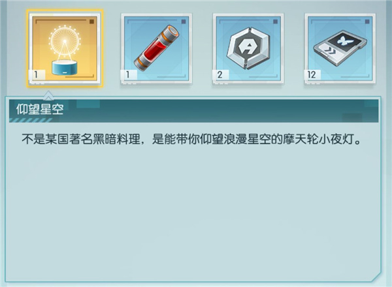
Task: Select the hexagonal A badge item
Action: click(x=248, y=48)
